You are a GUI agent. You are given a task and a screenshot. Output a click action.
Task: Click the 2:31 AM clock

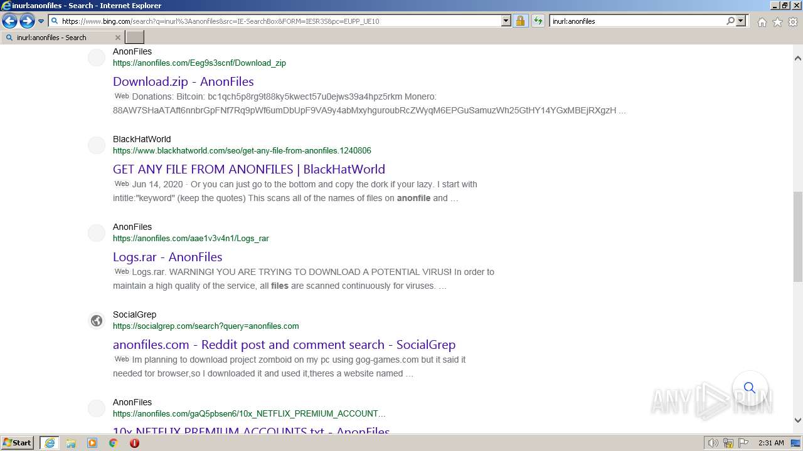click(x=771, y=443)
